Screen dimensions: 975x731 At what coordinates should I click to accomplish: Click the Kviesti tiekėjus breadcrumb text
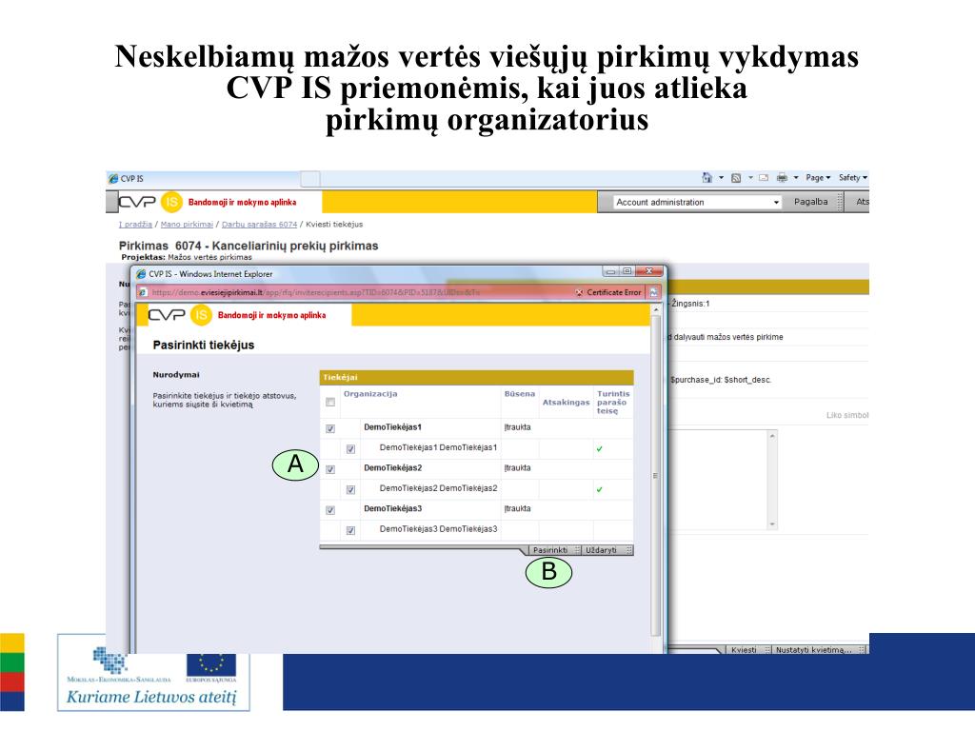click(x=334, y=225)
